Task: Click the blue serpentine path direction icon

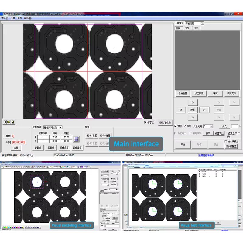Action: pyautogui.click(x=76, y=139)
